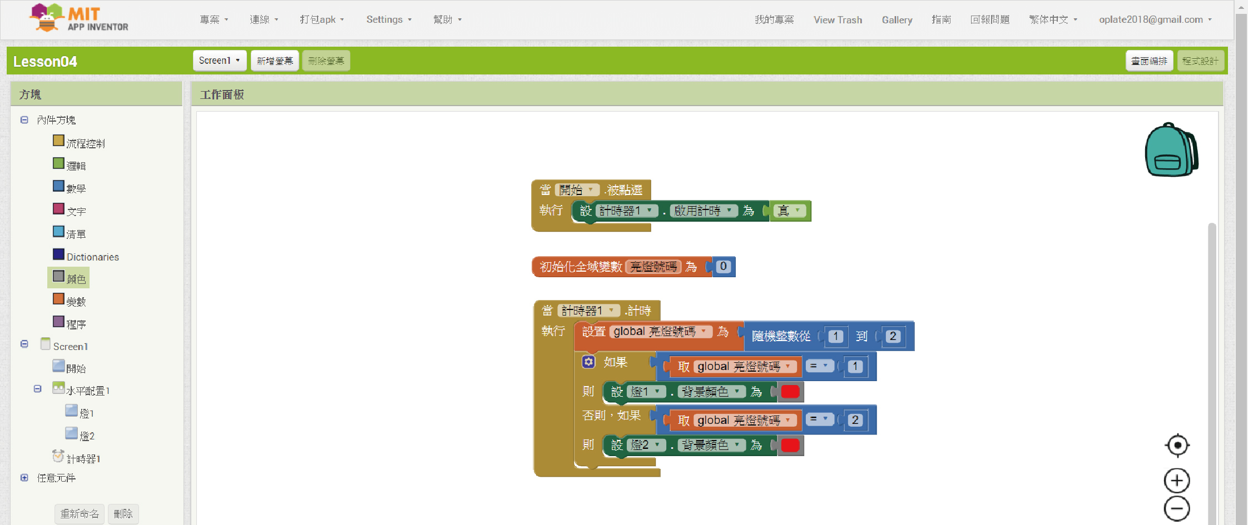The height and width of the screenshot is (525, 1248).
Task: Click the center workspace target icon
Action: click(x=1177, y=445)
